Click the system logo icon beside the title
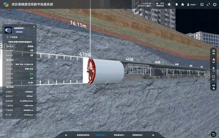This screenshot has width=219, height=138. click(6, 4)
